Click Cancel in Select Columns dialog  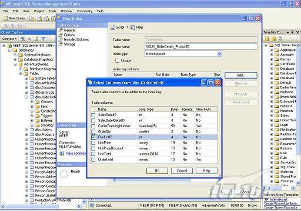pos(182,171)
